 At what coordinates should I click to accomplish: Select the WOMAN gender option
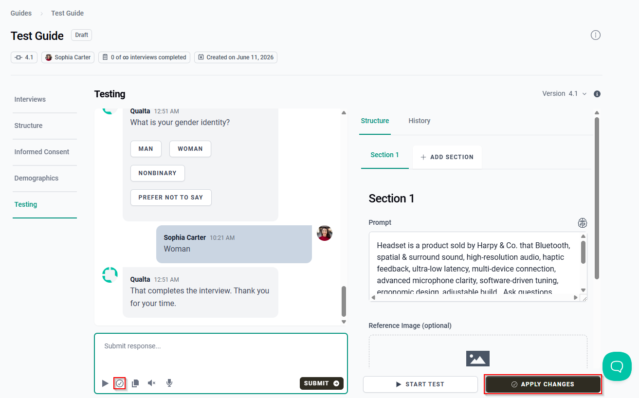(x=190, y=149)
